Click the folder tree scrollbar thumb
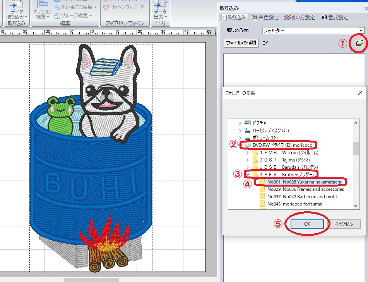Viewport: 368px width, 282px height. coord(356,148)
